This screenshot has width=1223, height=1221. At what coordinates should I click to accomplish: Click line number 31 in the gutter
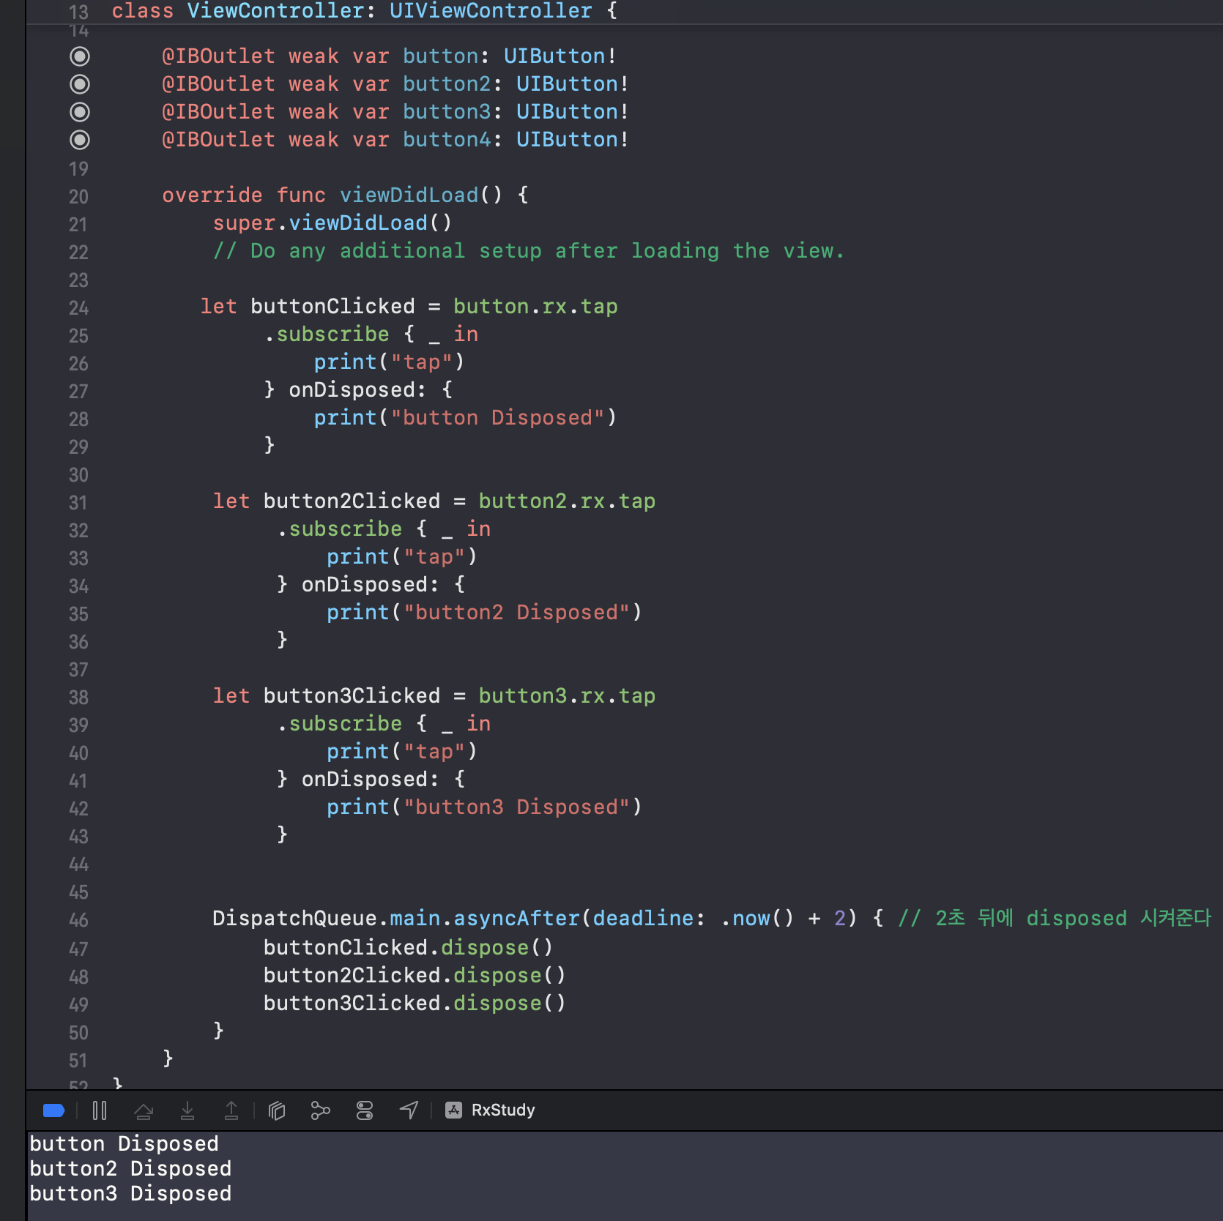(78, 503)
